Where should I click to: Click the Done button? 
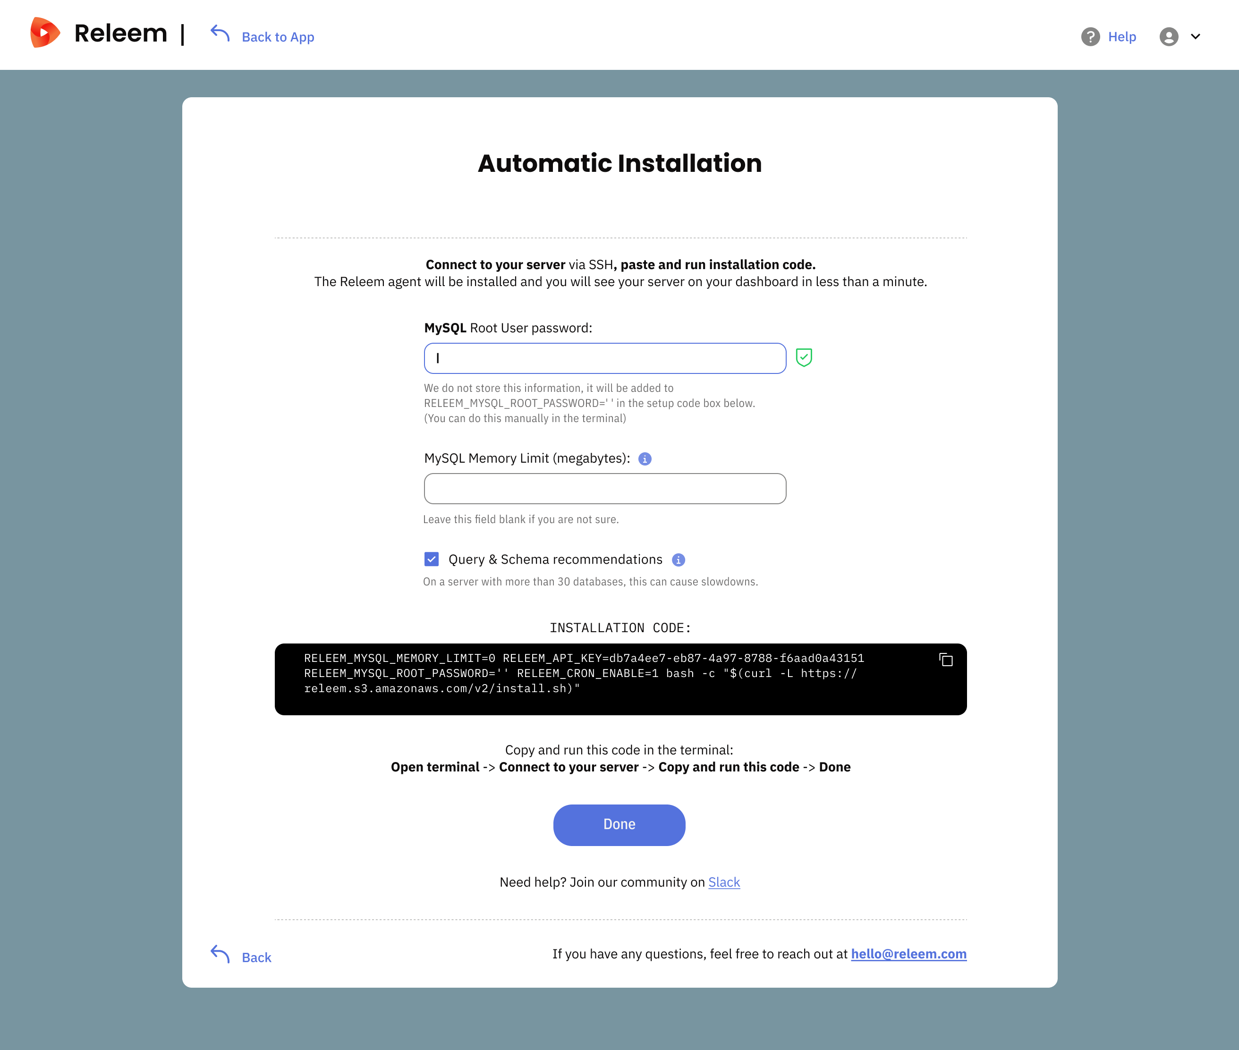coord(619,824)
